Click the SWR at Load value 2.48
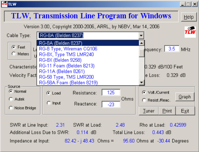 pyautogui.click(x=120, y=125)
